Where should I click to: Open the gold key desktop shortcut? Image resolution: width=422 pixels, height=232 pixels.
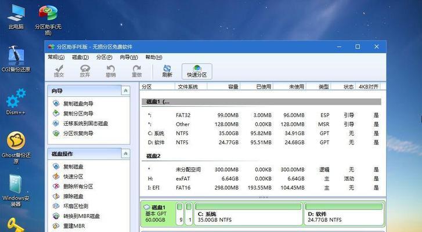[16, 225]
